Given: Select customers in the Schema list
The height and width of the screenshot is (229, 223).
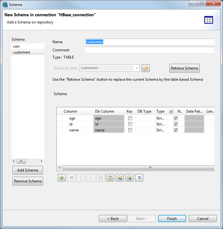Looking at the screenshot, I should point(28,52).
